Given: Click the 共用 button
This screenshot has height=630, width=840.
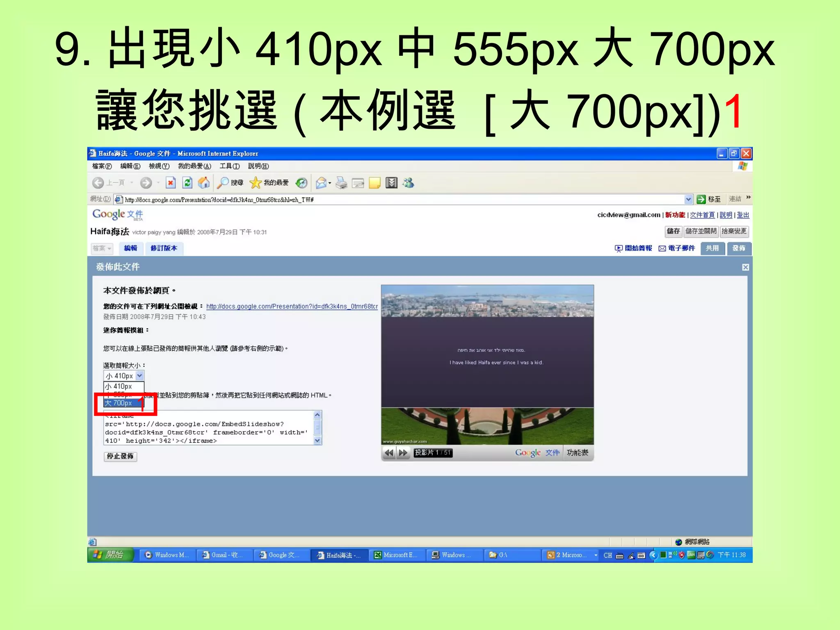Looking at the screenshot, I should pos(712,249).
